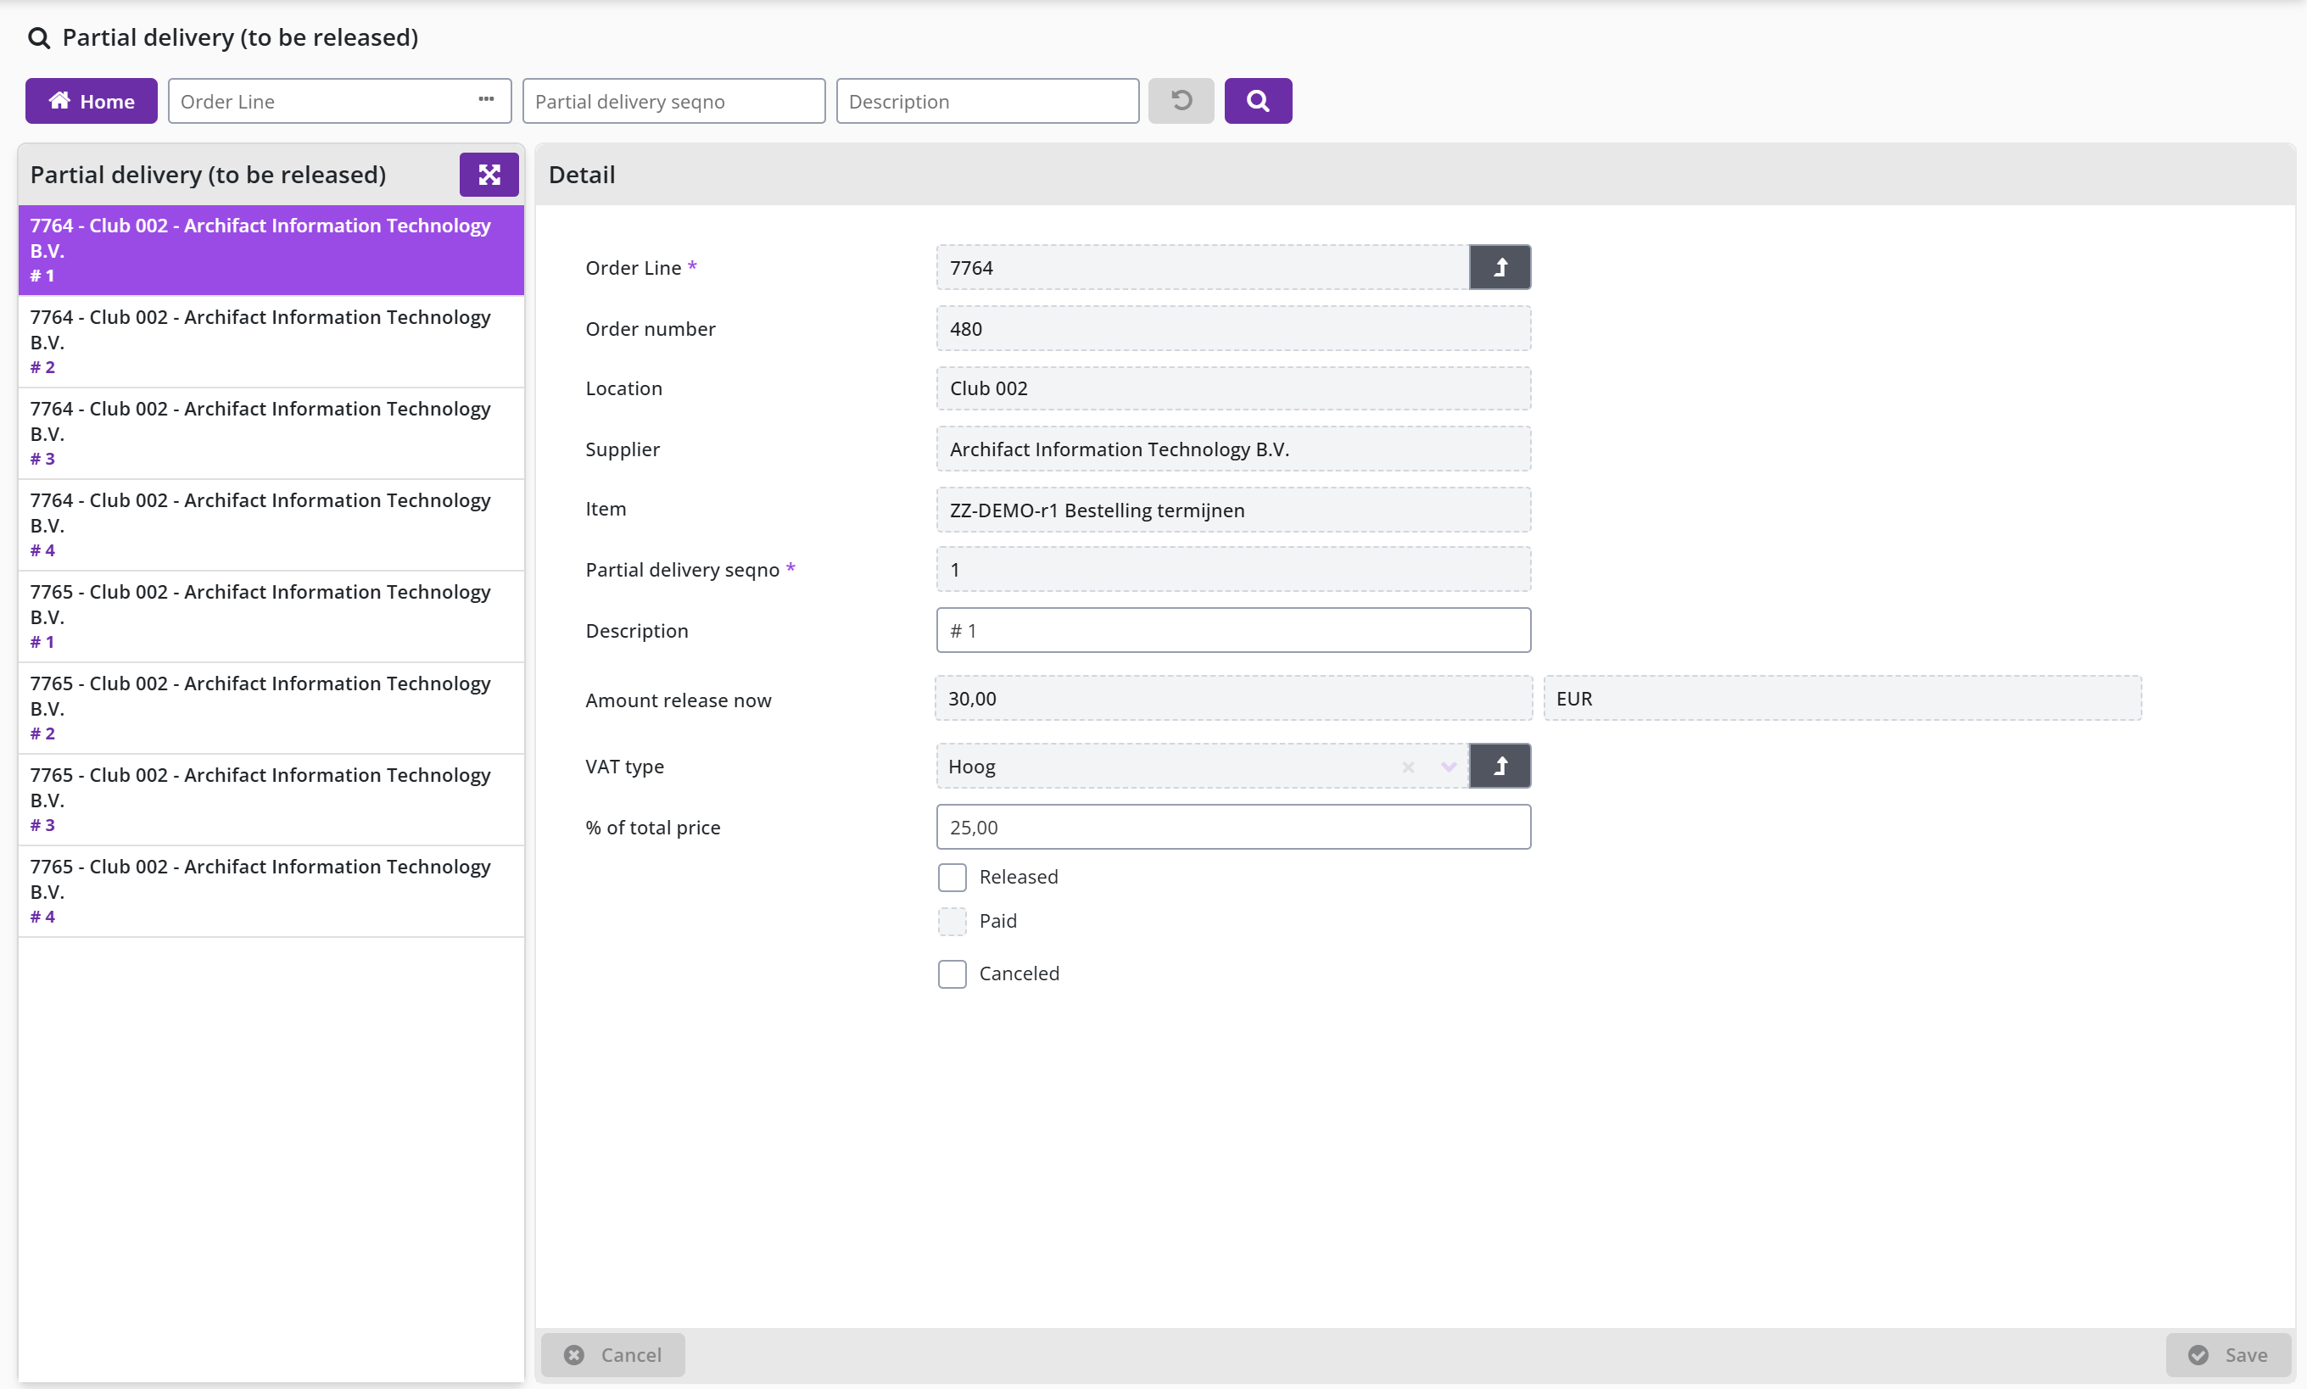The height and width of the screenshot is (1389, 2307).
Task: Click the page title search icon
Action: 38,38
